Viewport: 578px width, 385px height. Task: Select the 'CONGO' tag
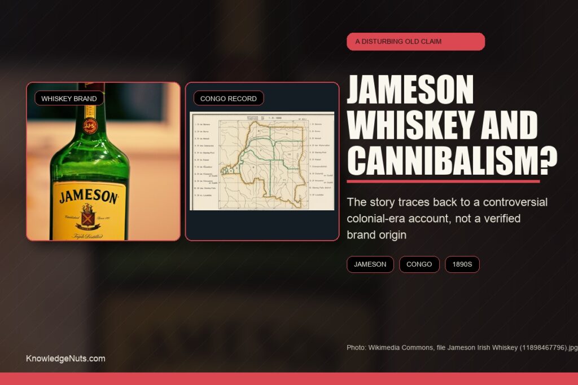click(x=419, y=264)
